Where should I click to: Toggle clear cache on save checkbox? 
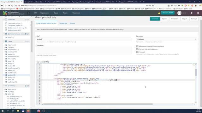coord(137,49)
